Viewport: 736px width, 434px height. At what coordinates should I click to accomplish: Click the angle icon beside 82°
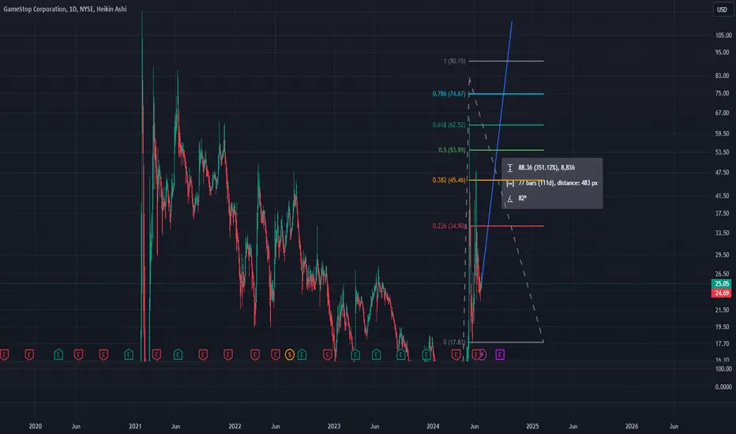pos(510,199)
